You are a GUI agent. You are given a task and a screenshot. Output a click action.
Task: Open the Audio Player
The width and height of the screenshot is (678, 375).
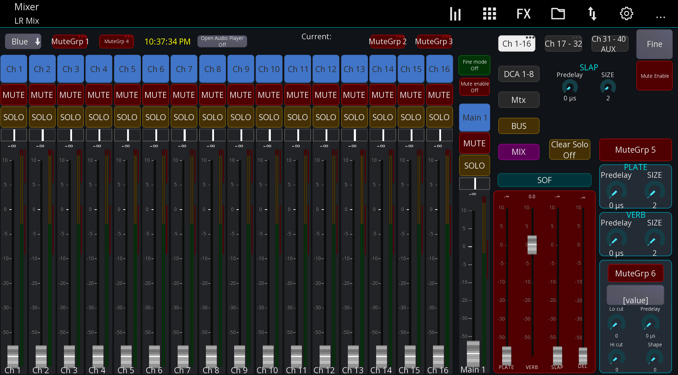point(222,41)
